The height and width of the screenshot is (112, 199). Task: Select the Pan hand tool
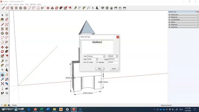(x=7, y=75)
